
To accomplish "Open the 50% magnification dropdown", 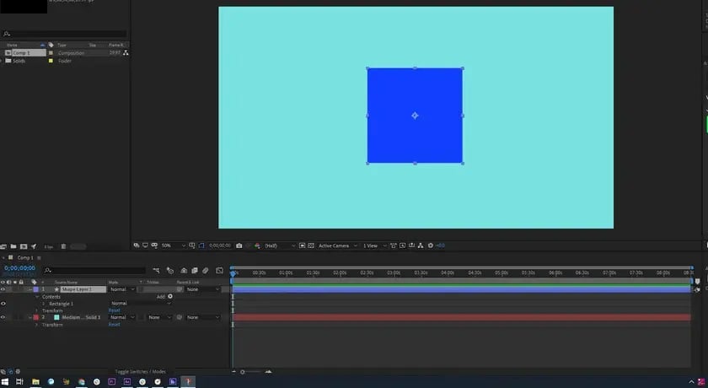I will tap(171, 245).
